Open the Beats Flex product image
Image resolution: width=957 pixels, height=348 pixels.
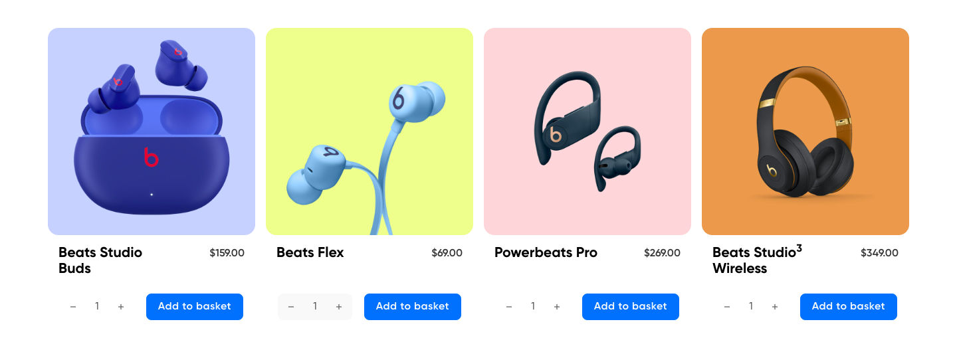click(x=370, y=131)
